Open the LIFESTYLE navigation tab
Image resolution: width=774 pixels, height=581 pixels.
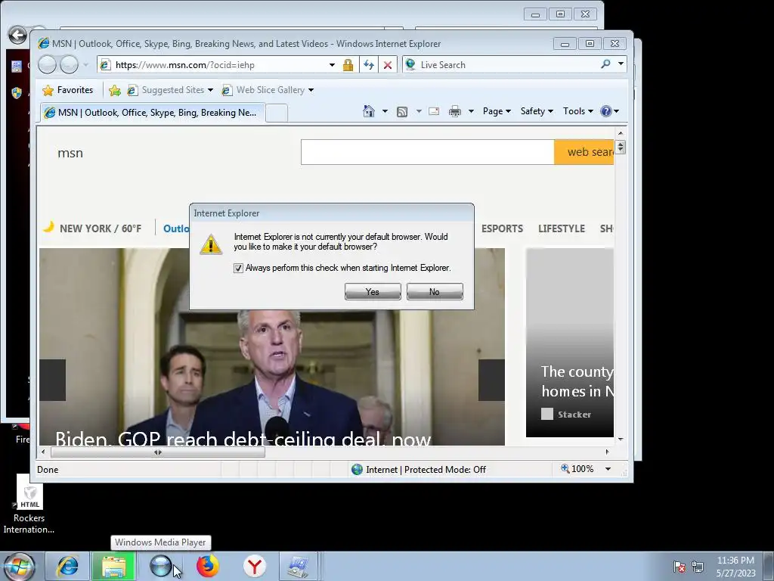pyautogui.click(x=562, y=228)
